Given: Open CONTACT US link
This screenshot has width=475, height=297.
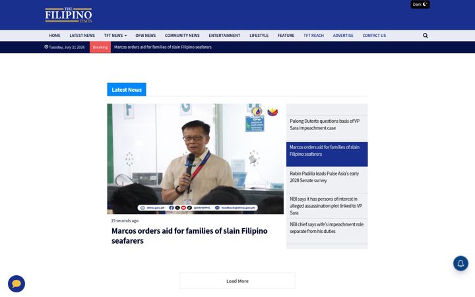Looking at the screenshot, I should (374, 36).
